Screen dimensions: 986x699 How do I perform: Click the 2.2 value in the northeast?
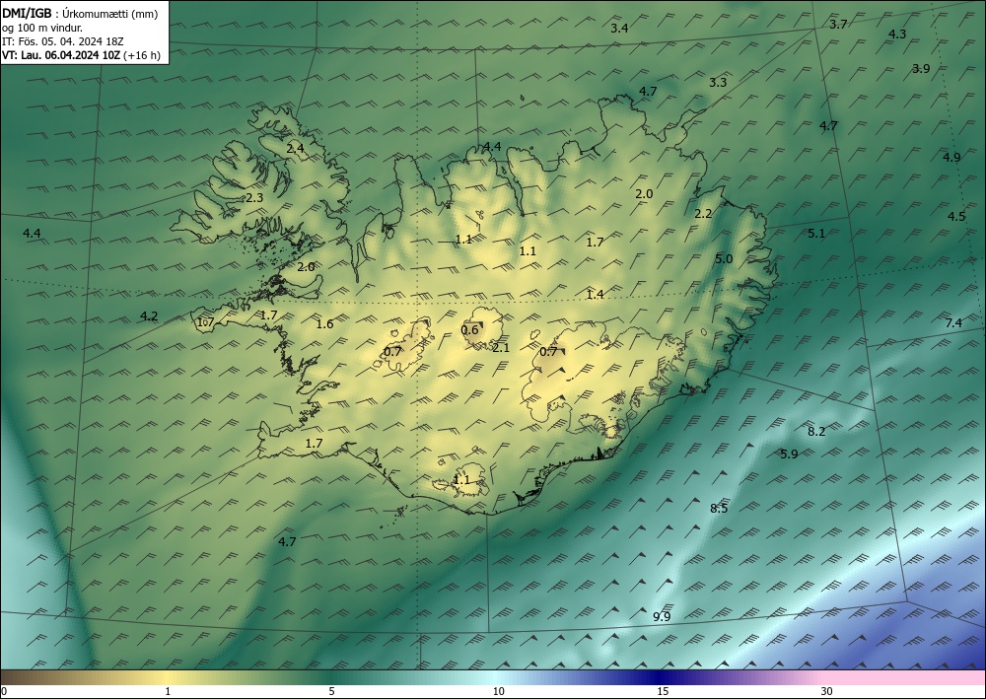tap(703, 214)
